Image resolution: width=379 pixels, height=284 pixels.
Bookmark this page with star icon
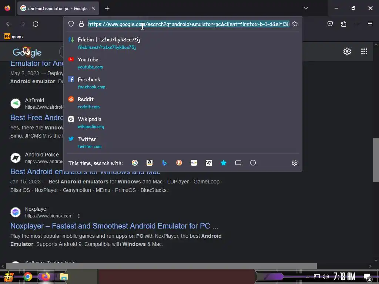294,24
